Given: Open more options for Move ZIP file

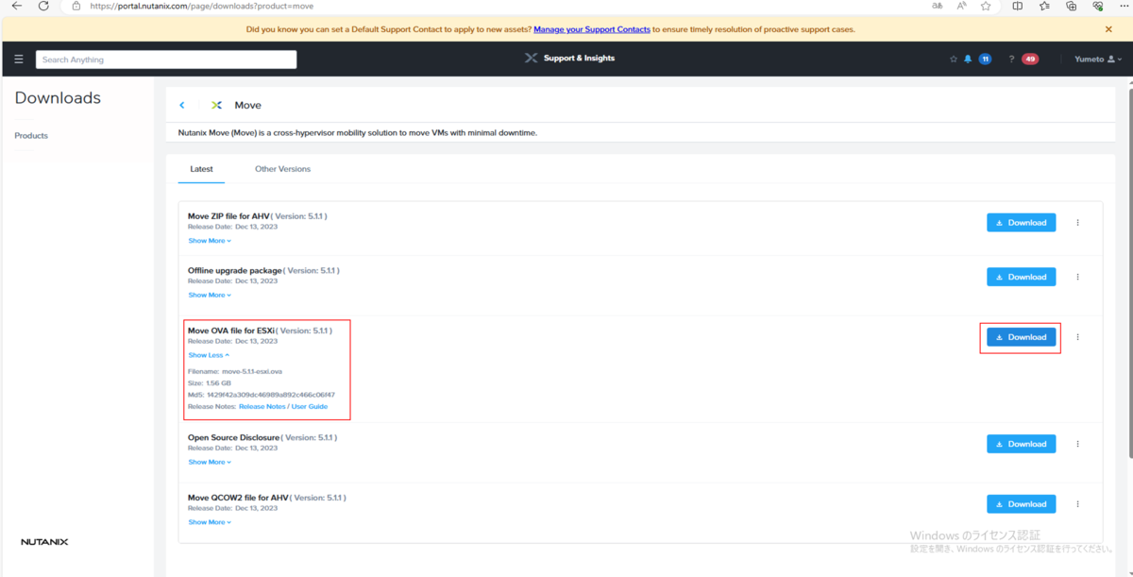Looking at the screenshot, I should [x=1077, y=223].
